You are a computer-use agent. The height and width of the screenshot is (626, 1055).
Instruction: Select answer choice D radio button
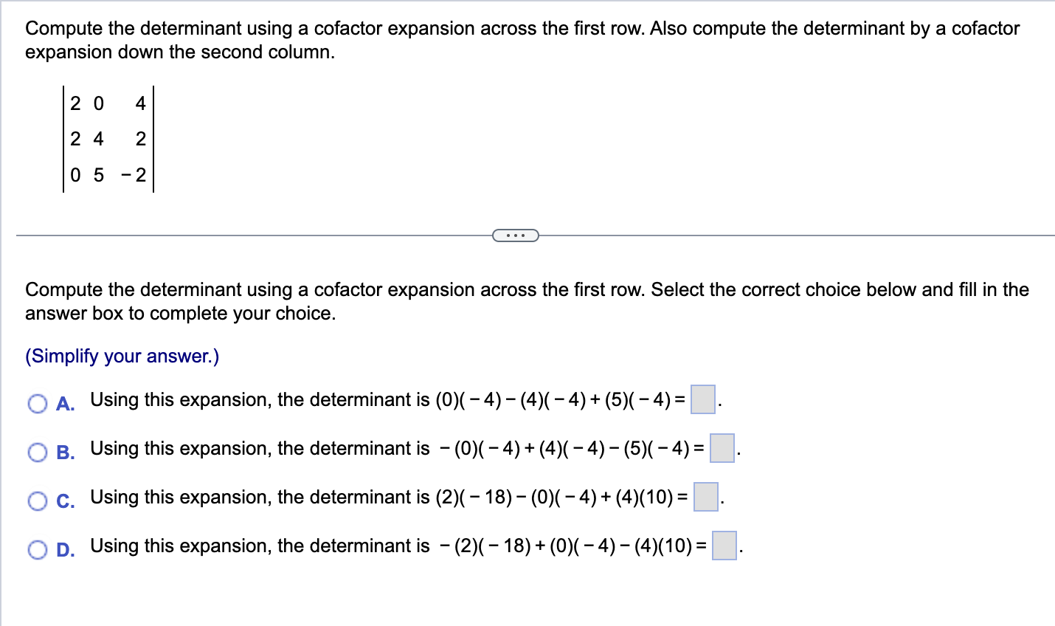click(37, 550)
